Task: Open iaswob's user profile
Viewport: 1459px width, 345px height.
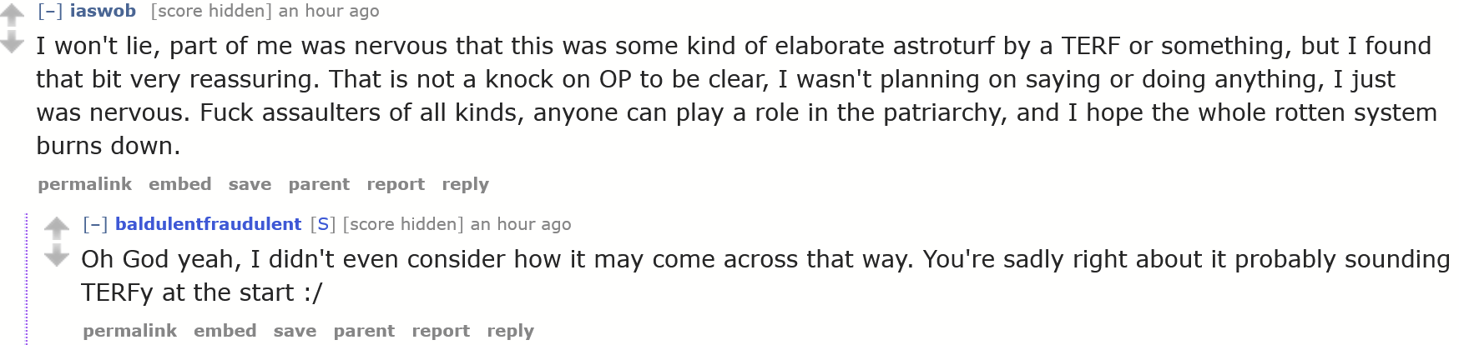Action: point(103,11)
